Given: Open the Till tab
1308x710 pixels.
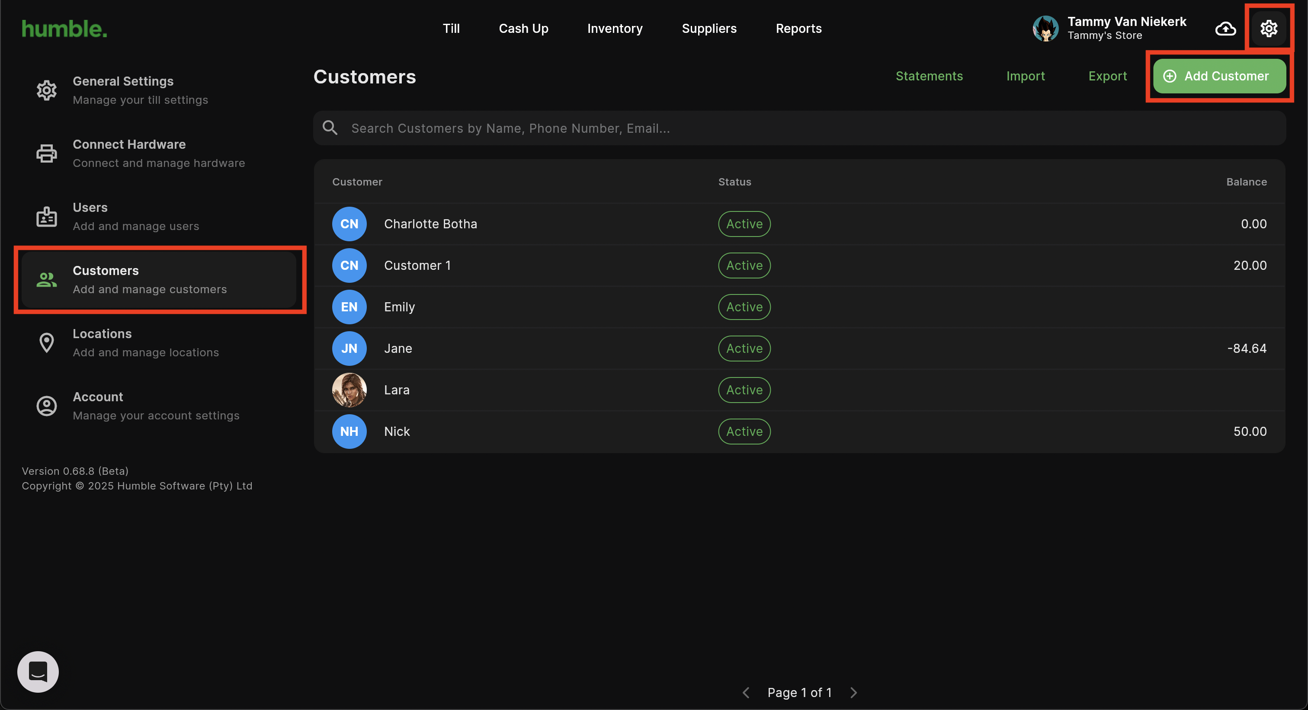Looking at the screenshot, I should click(451, 29).
